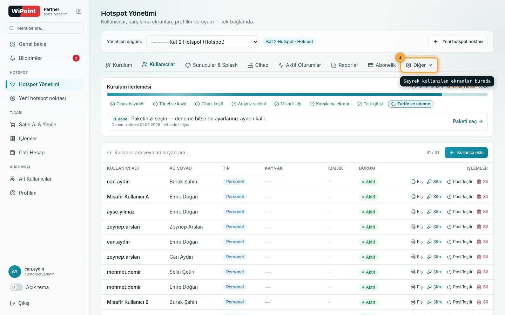Click the Menüde ara search field

coord(45,28)
